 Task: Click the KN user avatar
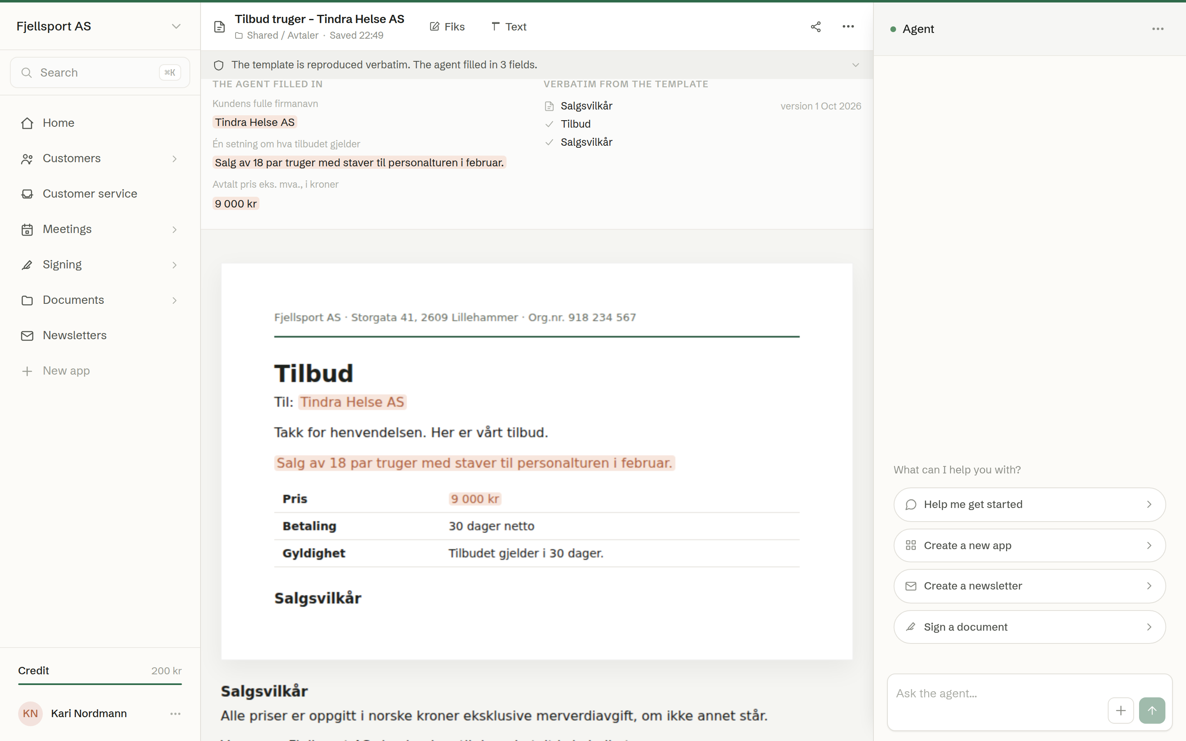point(30,713)
